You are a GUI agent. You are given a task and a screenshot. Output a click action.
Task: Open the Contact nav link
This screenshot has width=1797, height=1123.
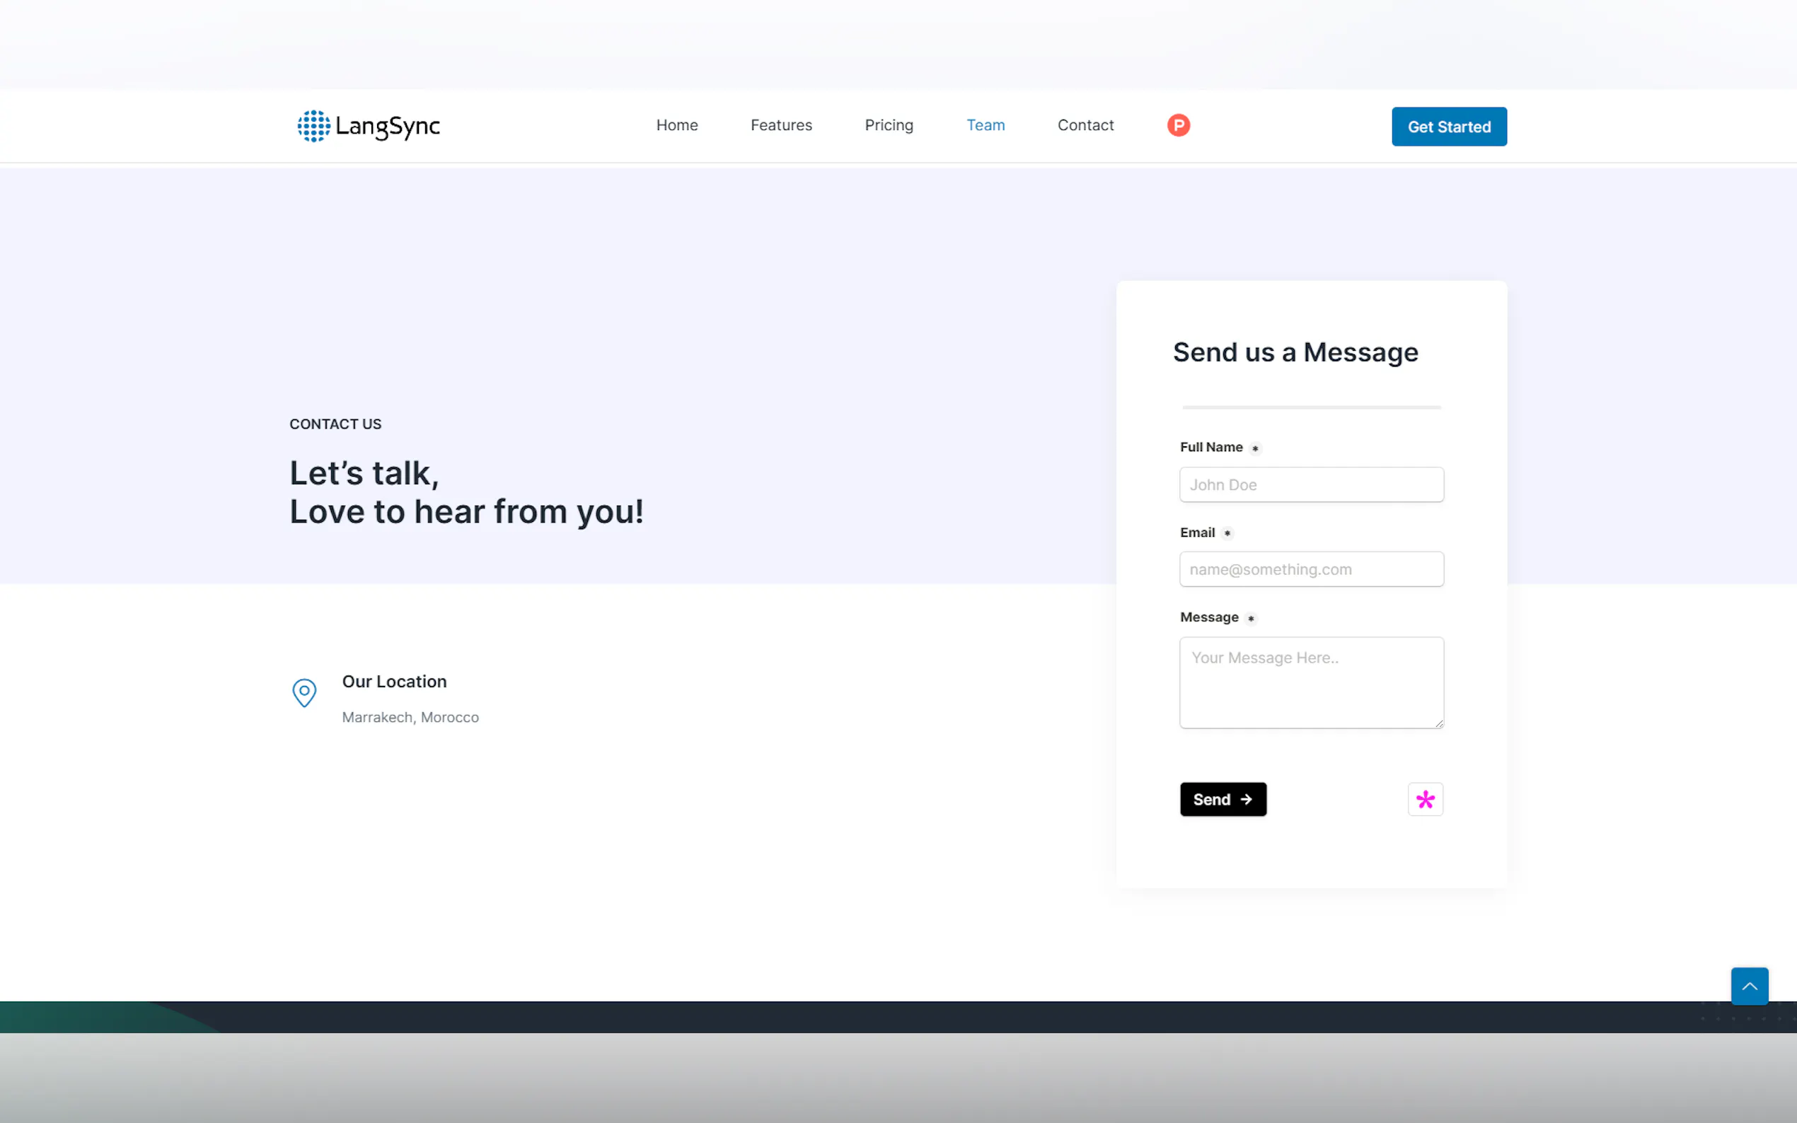(x=1085, y=124)
